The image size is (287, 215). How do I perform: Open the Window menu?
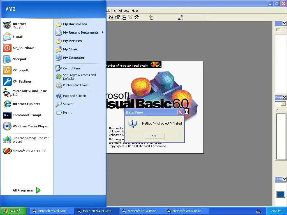coord(124,11)
